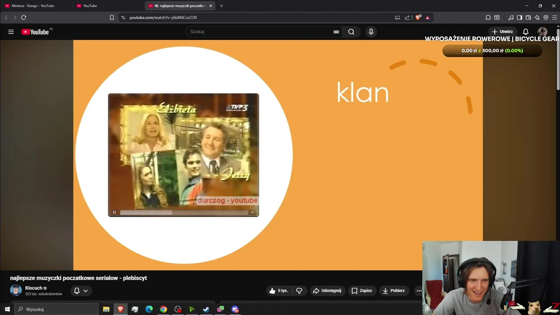
Task: Open the Utwórz create button
Action: coord(502,31)
